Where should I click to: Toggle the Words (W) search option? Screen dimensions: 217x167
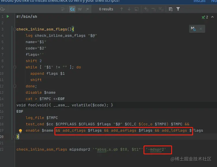pos(80,9)
